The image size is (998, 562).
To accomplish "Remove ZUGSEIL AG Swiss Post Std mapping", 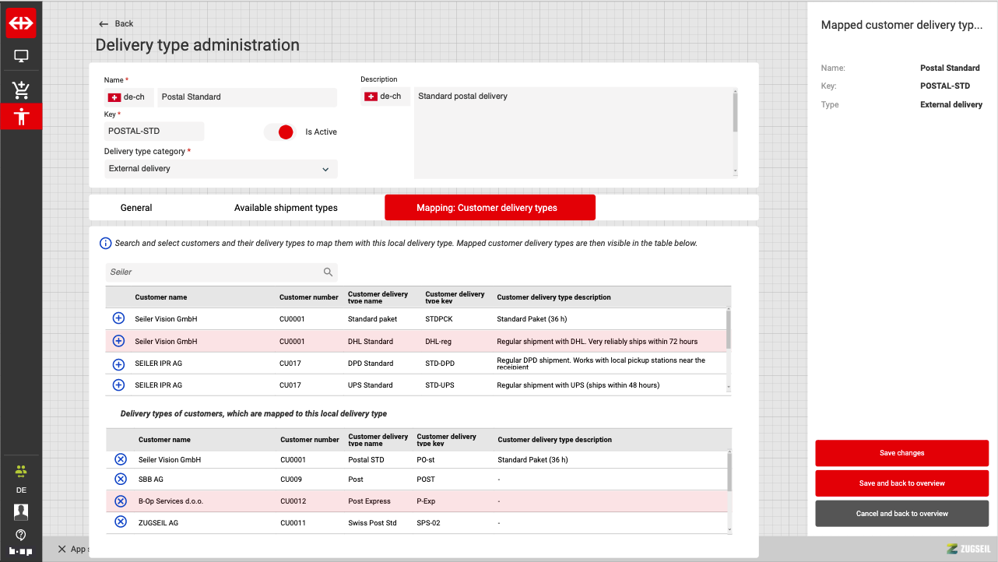I will pos(121,522).
